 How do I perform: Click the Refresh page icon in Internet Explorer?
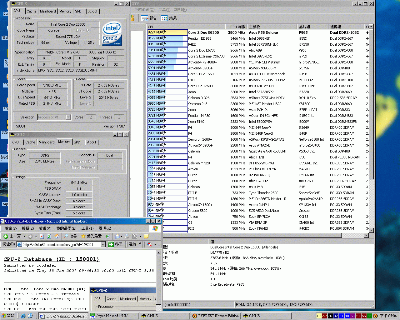point(49,236)
